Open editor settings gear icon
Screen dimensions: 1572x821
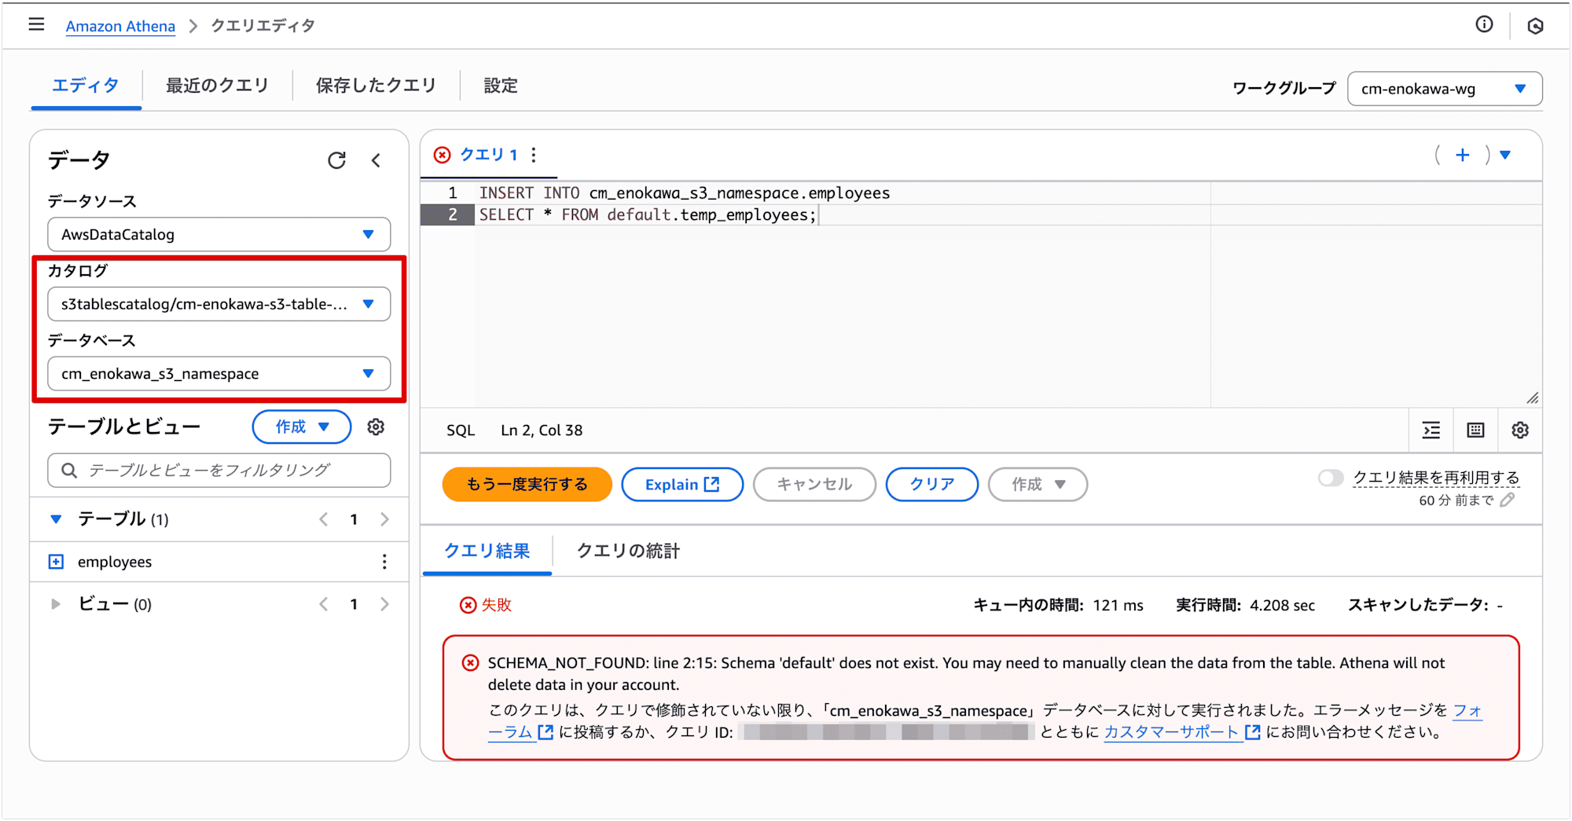pyautogui.click(x=1520, y=430)
